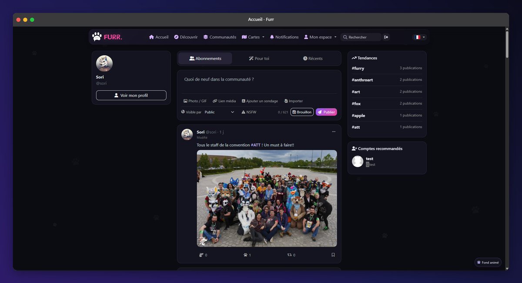
Task: Like the post with the paw icon
Action: (x=245, y=255)
